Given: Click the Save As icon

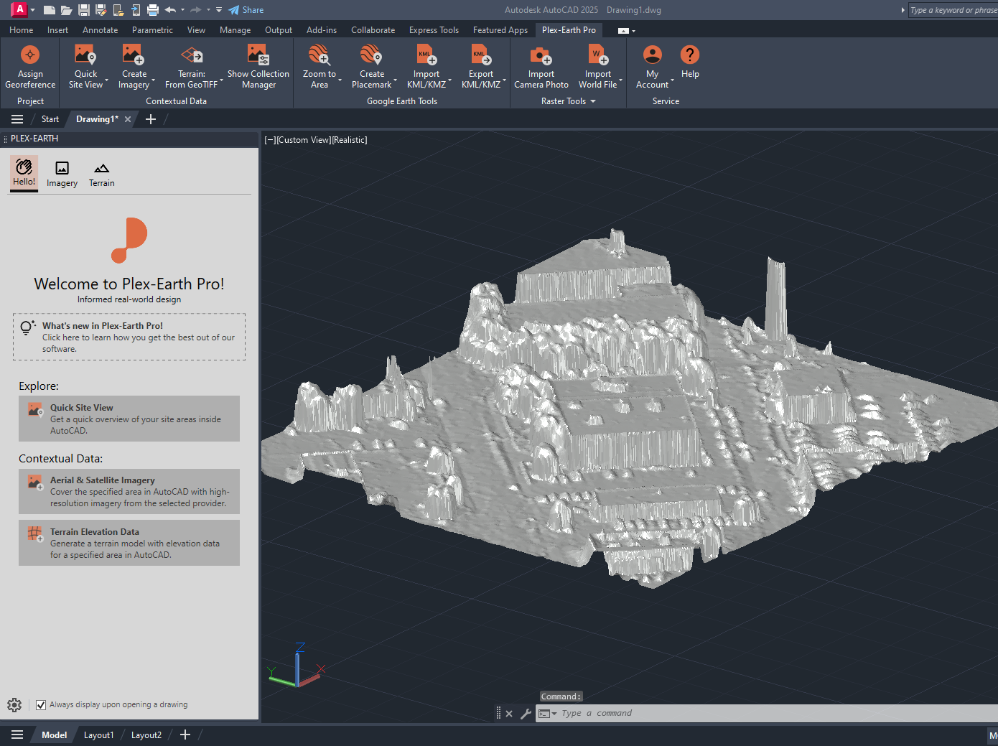Looking at the screenshot, I should coord(101,10).
